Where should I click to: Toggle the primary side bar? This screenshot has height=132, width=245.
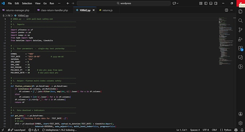tap(206, 3)
